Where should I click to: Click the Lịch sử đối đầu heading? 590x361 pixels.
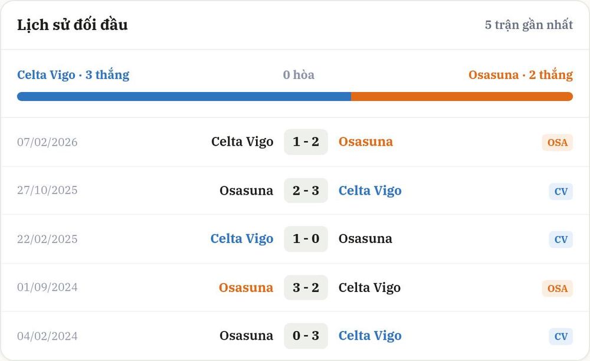point(72,25)
